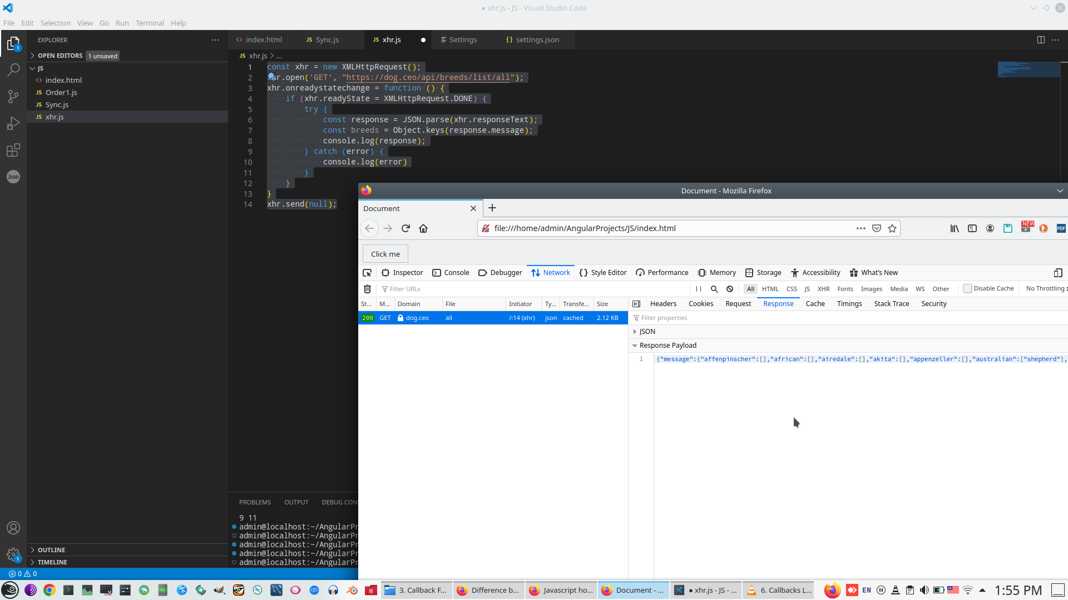1068x600 pixels.
Task: Pause network recording in devtools
Action: click(699, 289)
